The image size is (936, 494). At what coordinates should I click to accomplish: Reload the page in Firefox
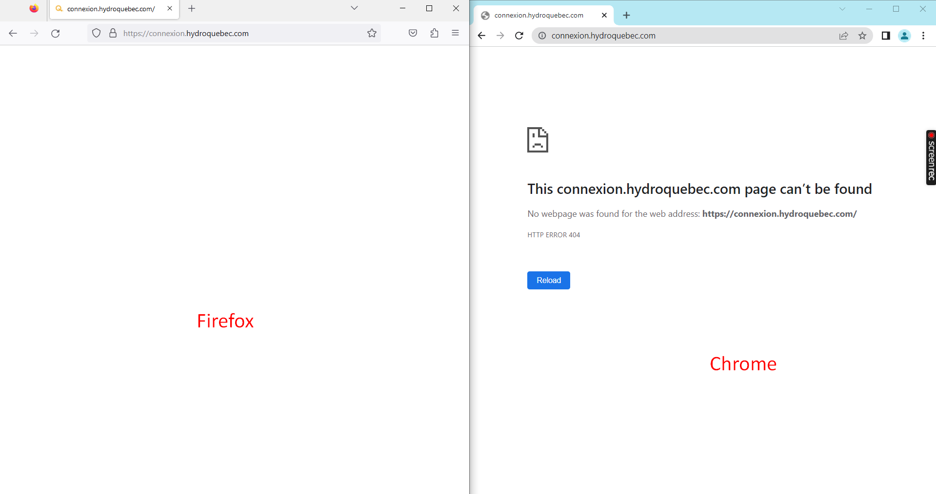click(55, 33)
